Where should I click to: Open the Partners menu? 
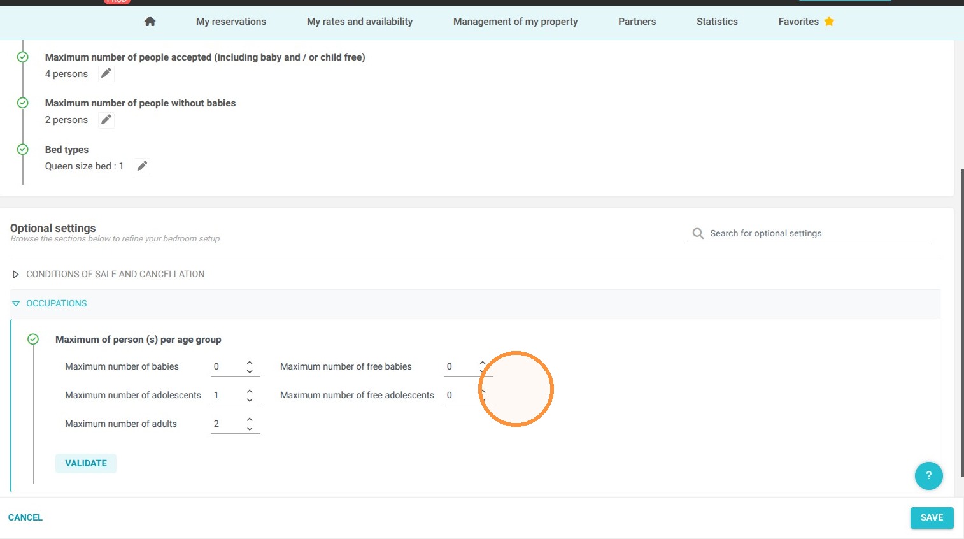[637, 22]
